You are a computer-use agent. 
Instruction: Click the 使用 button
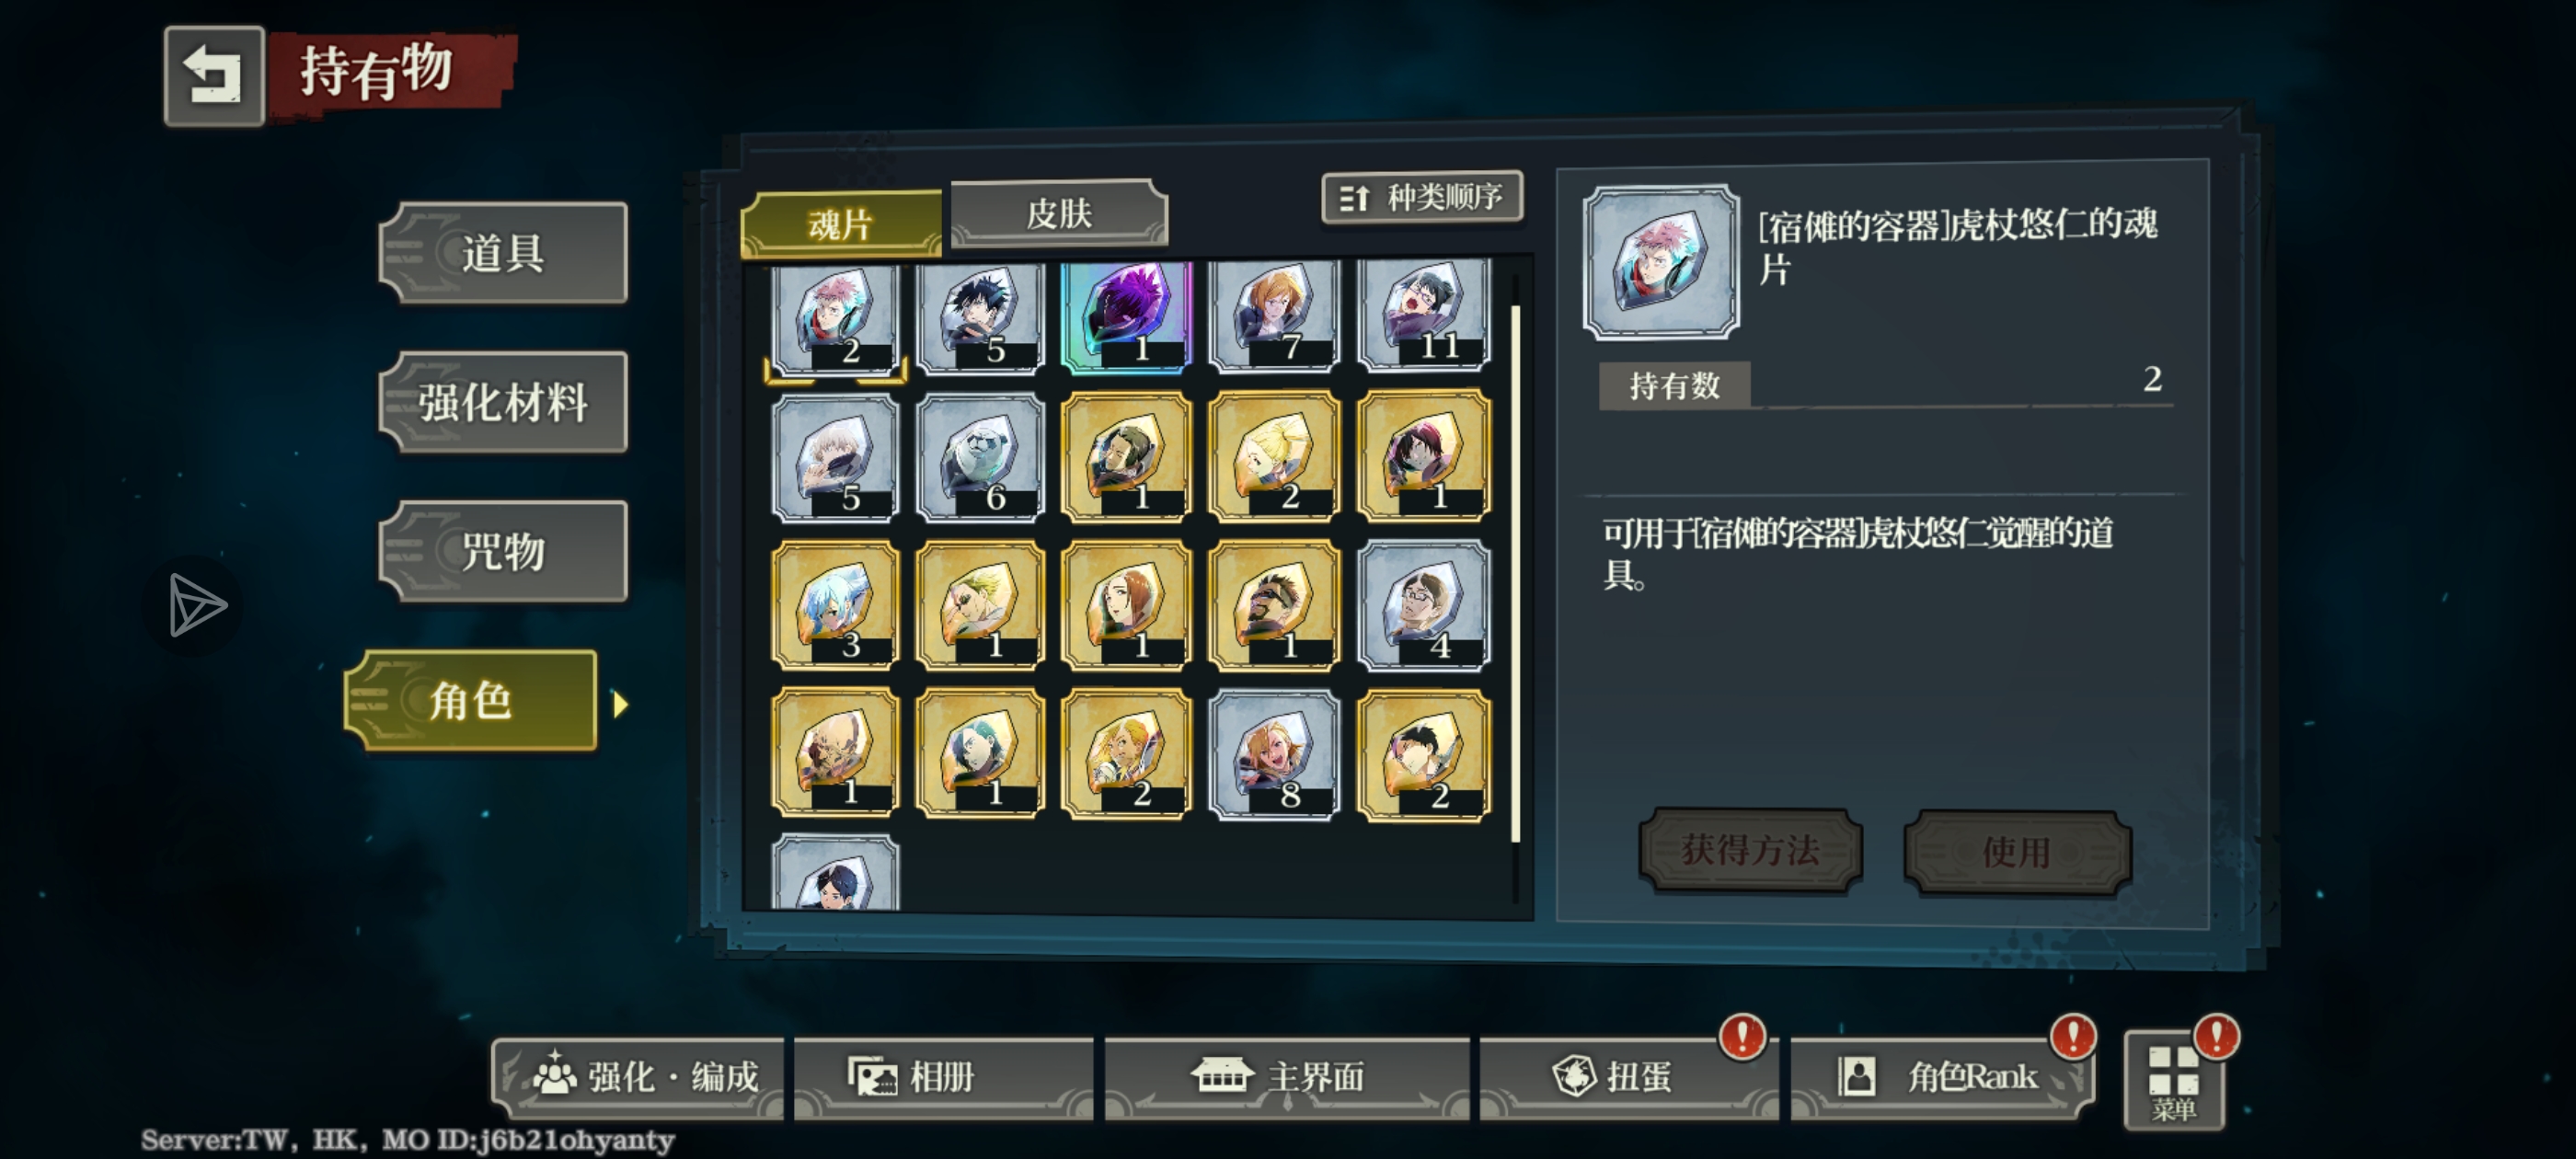(x=2017, y=852)
